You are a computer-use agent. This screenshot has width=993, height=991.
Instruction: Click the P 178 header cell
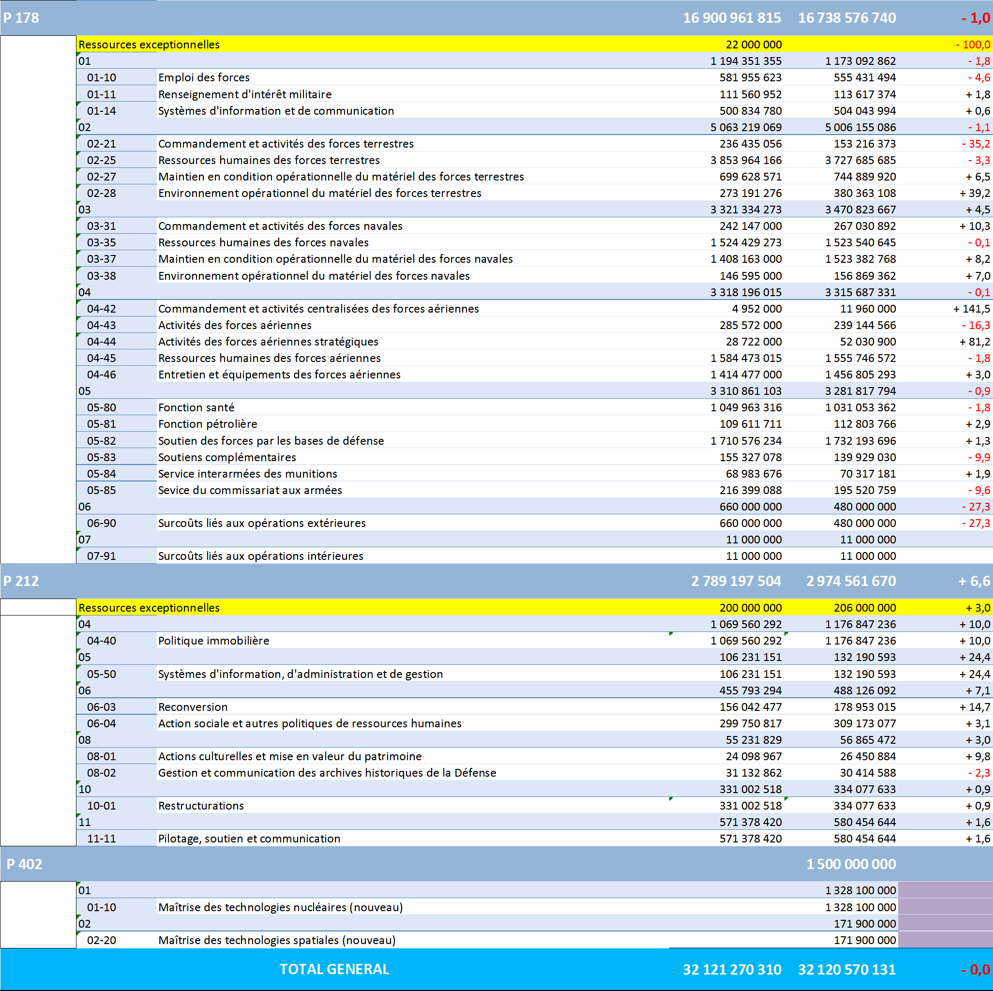pyautogui.click(x=21, y=18)
